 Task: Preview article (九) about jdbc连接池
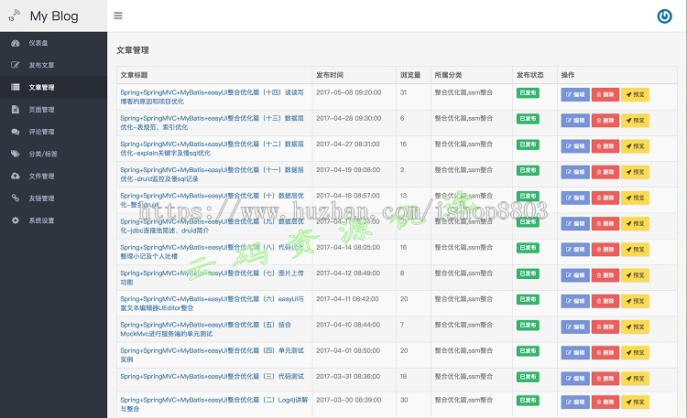pyautogui.click(x=635, y=224)
